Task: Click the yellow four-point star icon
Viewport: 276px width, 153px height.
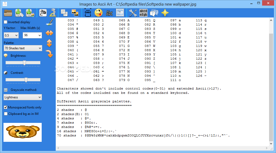Action: (x=165, y=13)
